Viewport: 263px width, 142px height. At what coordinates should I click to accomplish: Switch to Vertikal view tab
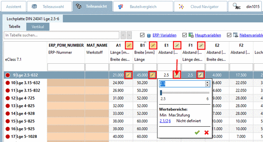38,27
